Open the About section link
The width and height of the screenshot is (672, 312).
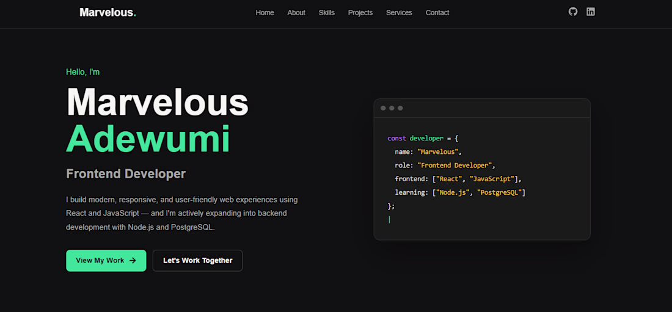[x=296, y=13]
